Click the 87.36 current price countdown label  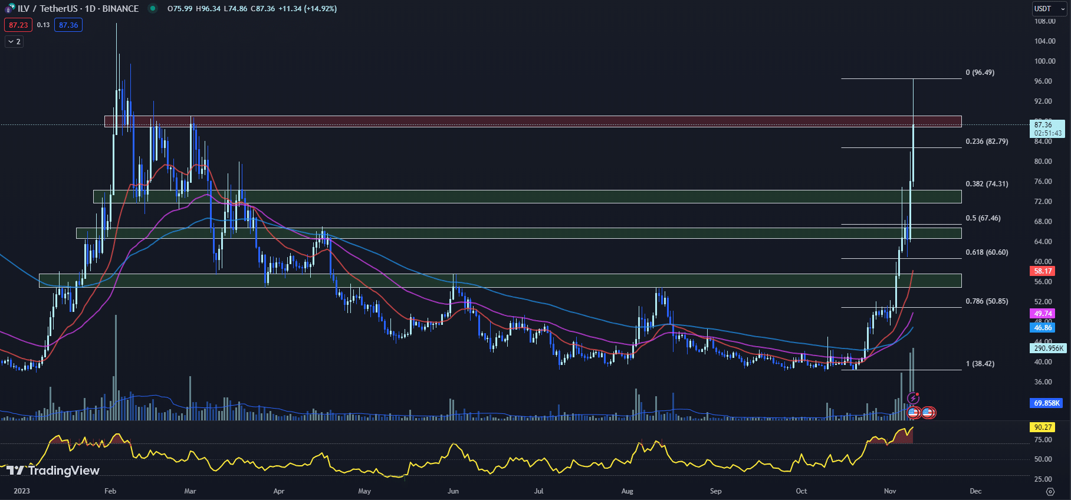point(1047,129)
